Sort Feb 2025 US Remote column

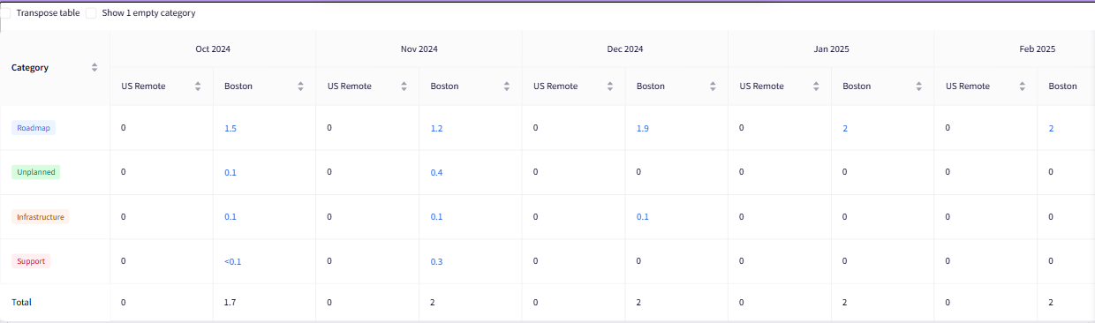pos(1022,86)
